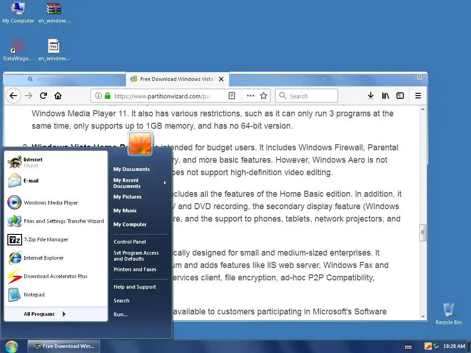Viewport: 471px width, 353px height.
Task: Open Files and Settings Transfer Wizard
Action: click(x=56, y=221)
